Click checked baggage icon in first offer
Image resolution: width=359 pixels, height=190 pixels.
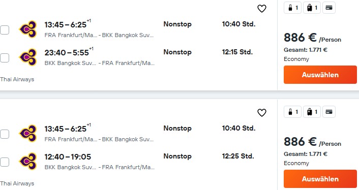pos(312,8)
